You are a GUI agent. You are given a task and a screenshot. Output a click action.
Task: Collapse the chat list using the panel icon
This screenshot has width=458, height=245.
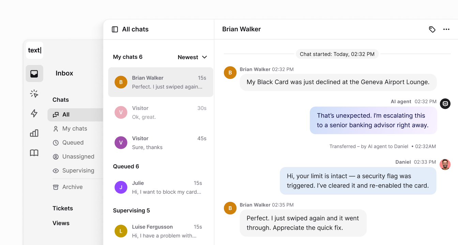point(114,29)
